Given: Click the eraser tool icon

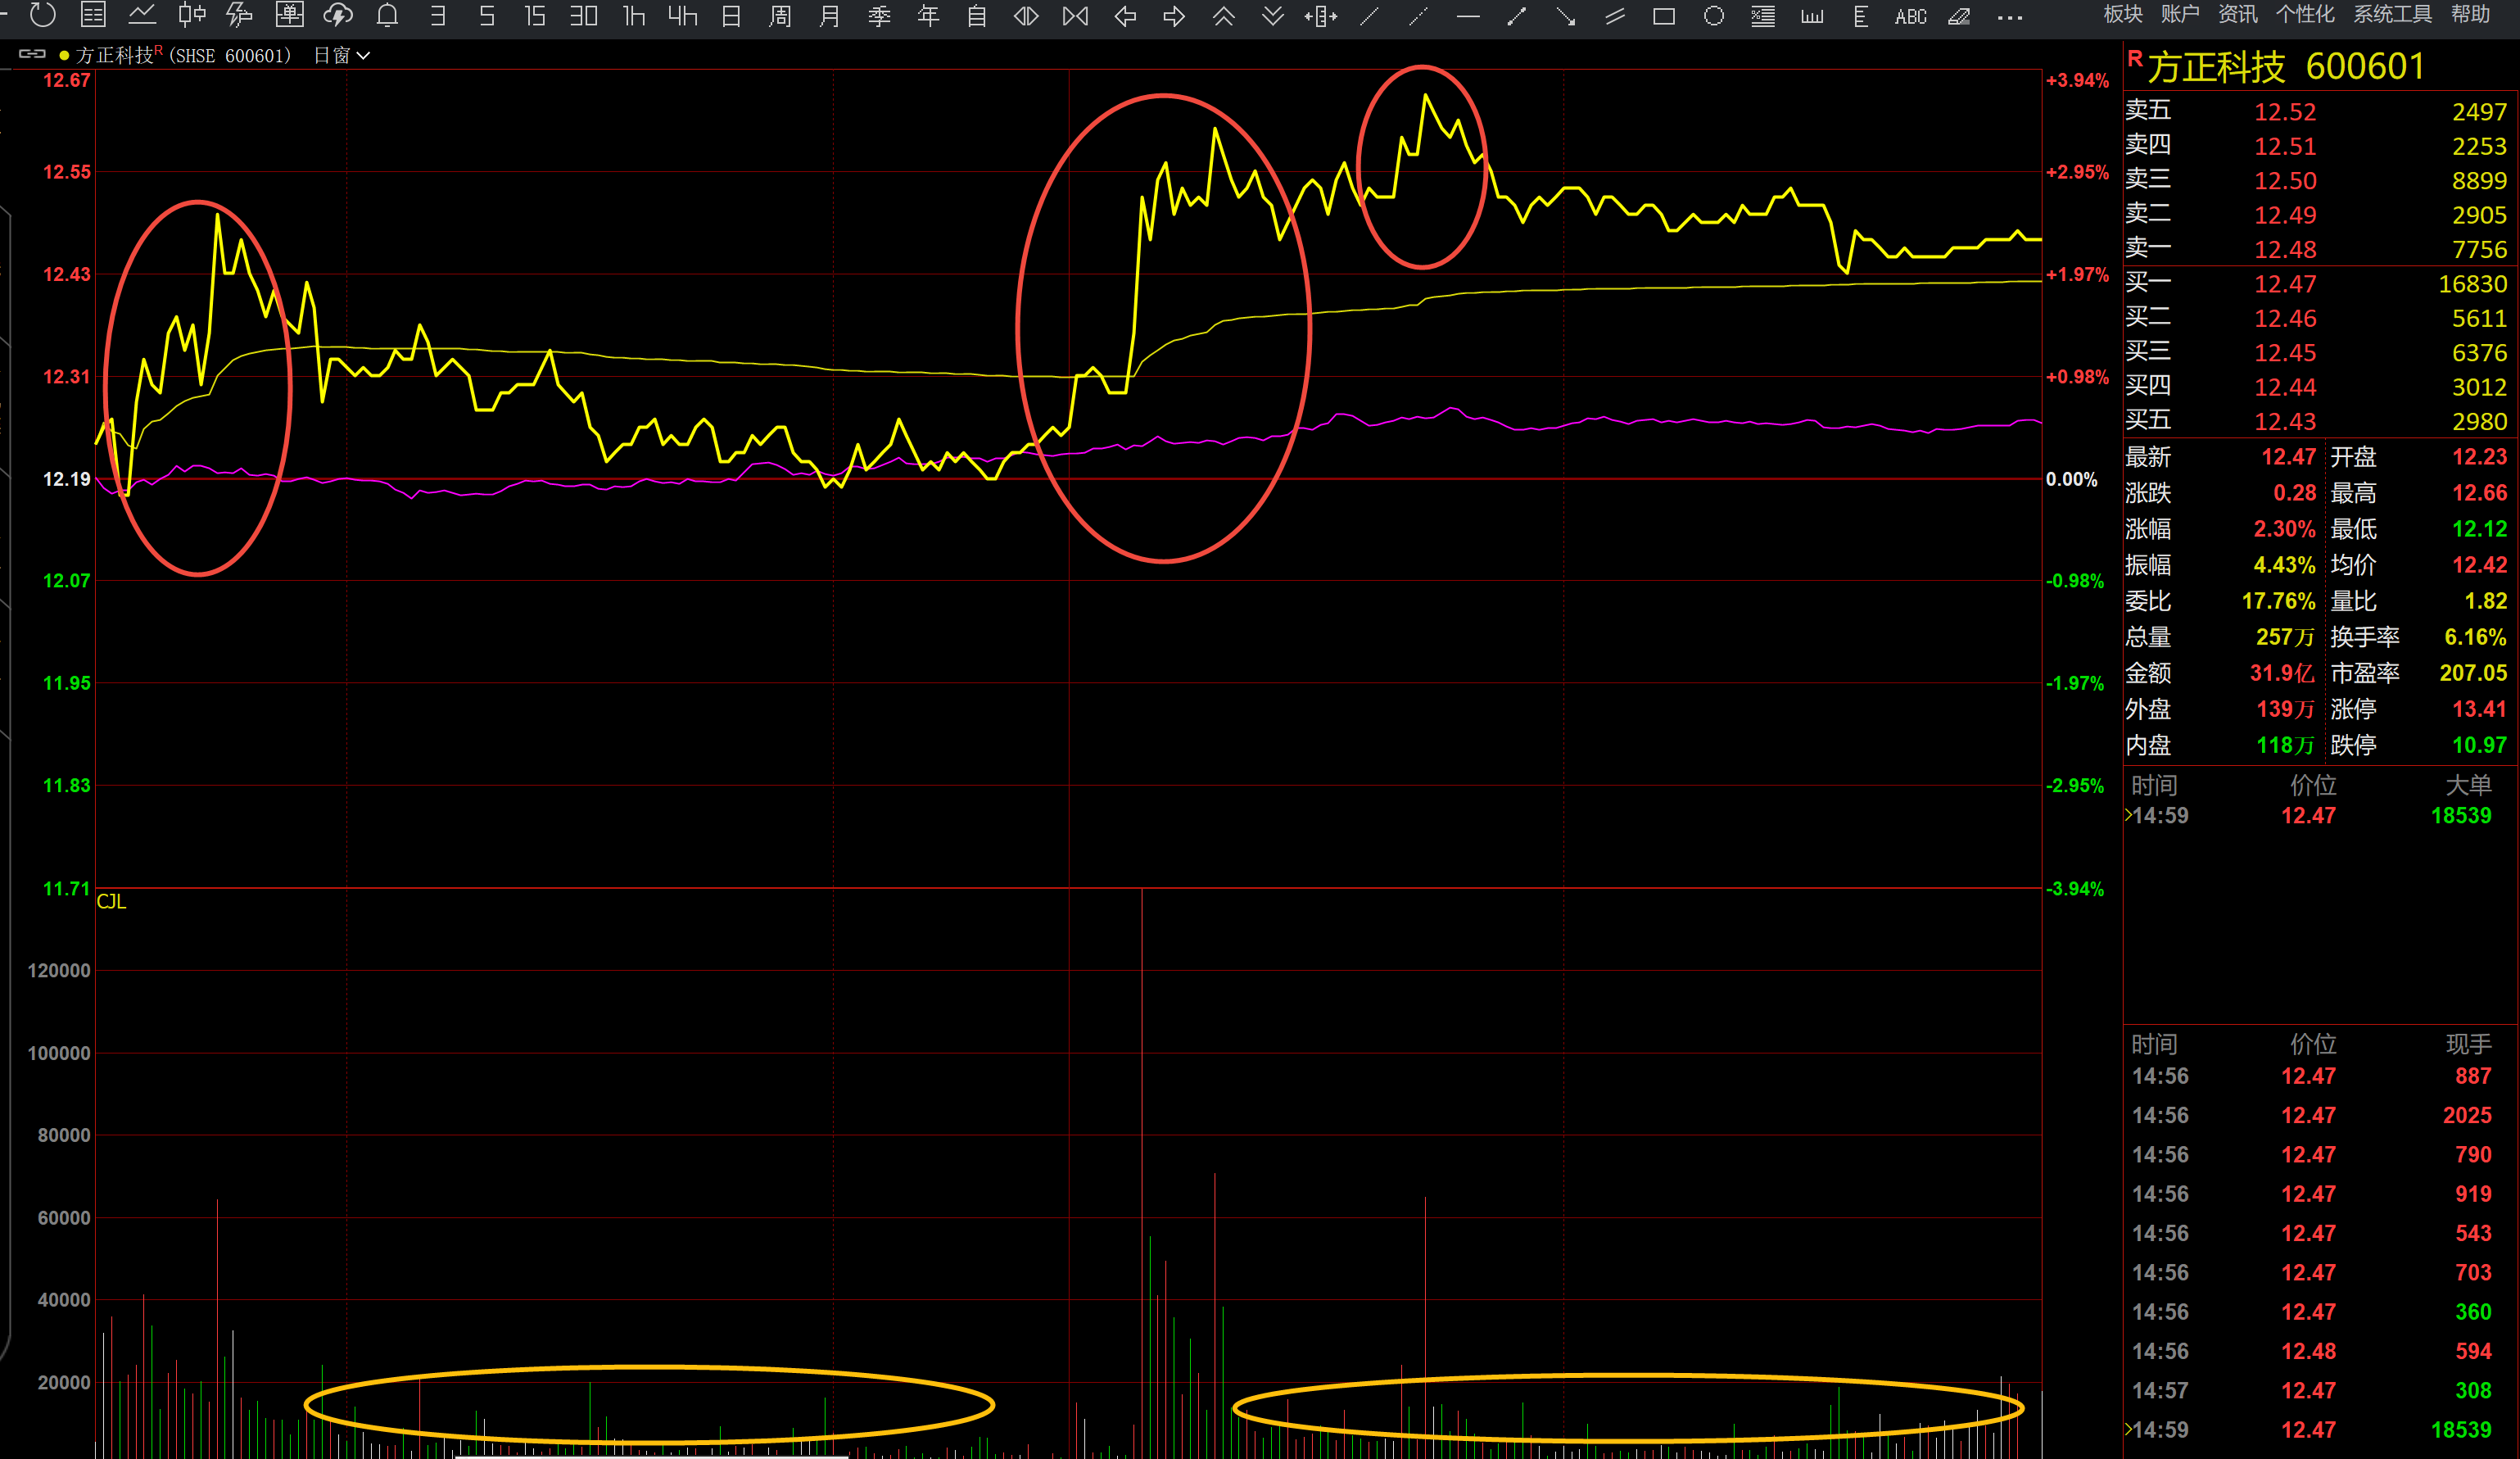Looking at the screenshot, I should pos(1959,16).
